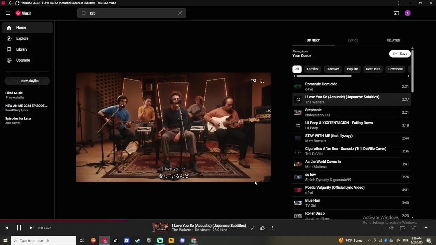Collapse the player page with down arrow
This screenshot has width=436, height=245.
(x=426, y=228)
